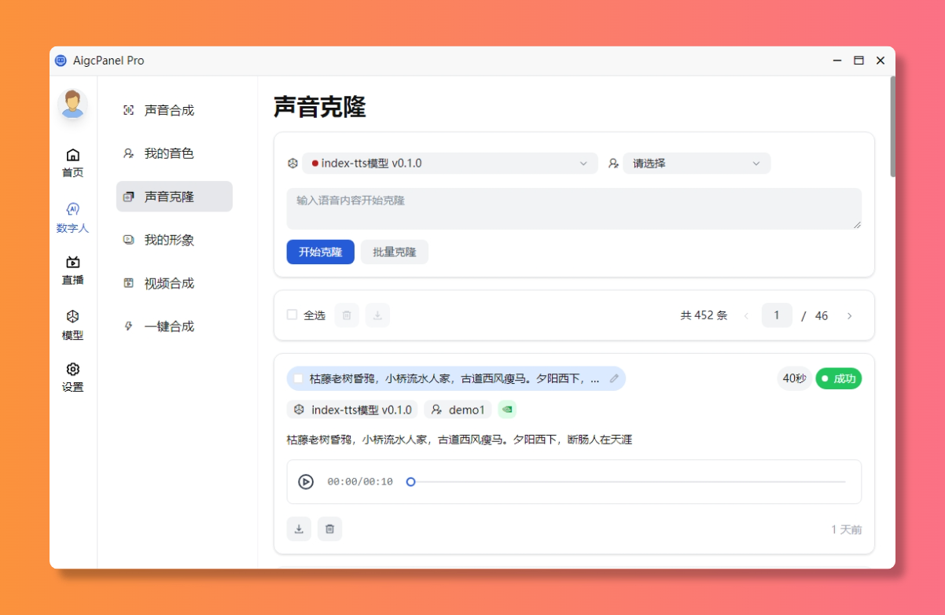
Task: Click the 批量克隆 button
Action: (395, 252)
